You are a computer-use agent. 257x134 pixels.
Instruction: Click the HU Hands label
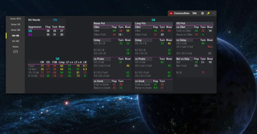pyautogui.click(x=34, y=20)
